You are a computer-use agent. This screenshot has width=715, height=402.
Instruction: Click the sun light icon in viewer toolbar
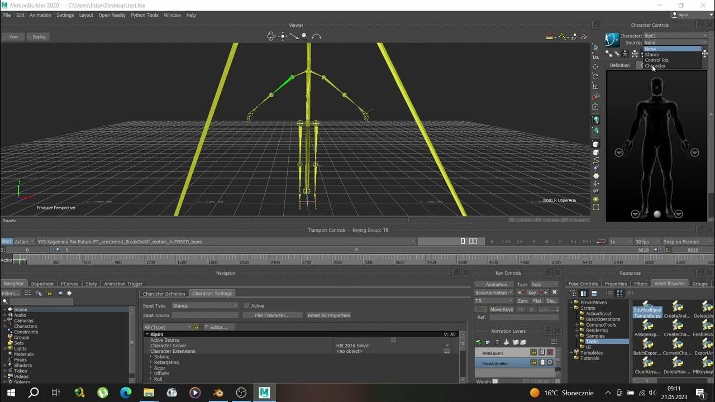click(595, 199)
